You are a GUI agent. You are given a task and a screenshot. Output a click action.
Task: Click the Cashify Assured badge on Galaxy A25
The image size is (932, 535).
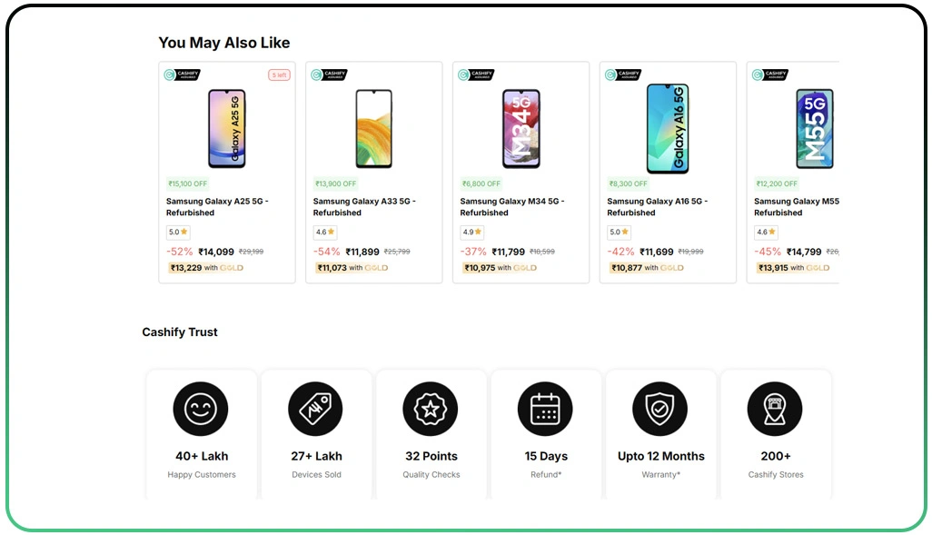click(x=183, y=74)
